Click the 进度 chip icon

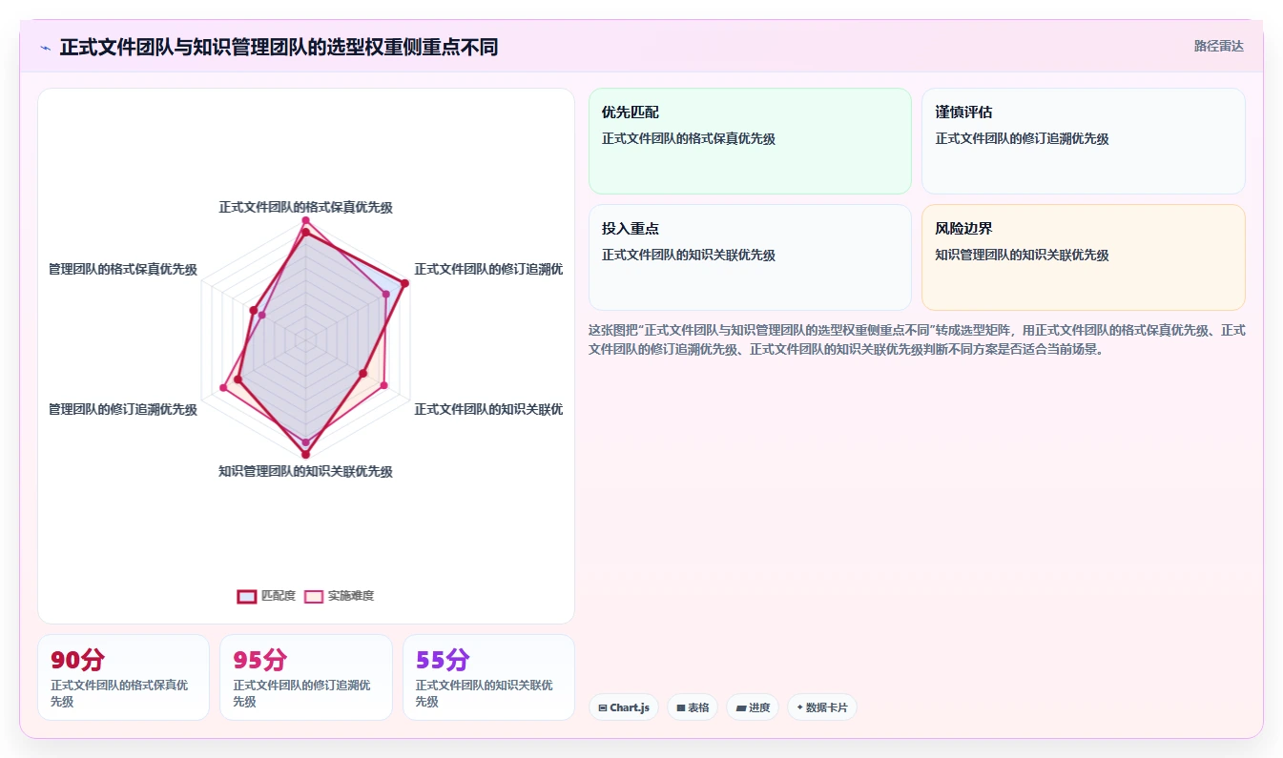(x=741, y=708)
